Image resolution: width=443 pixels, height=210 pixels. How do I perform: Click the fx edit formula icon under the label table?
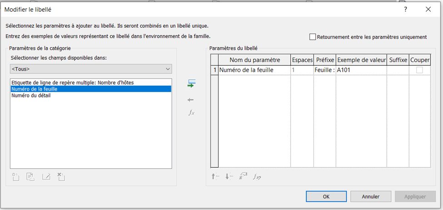click(257, 177)
